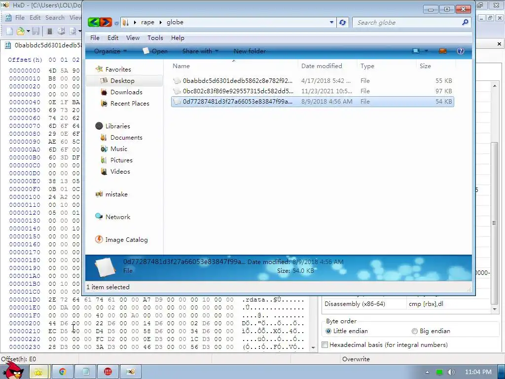
Task: Open the File menu in Explorer window
Action: point(95,38)
